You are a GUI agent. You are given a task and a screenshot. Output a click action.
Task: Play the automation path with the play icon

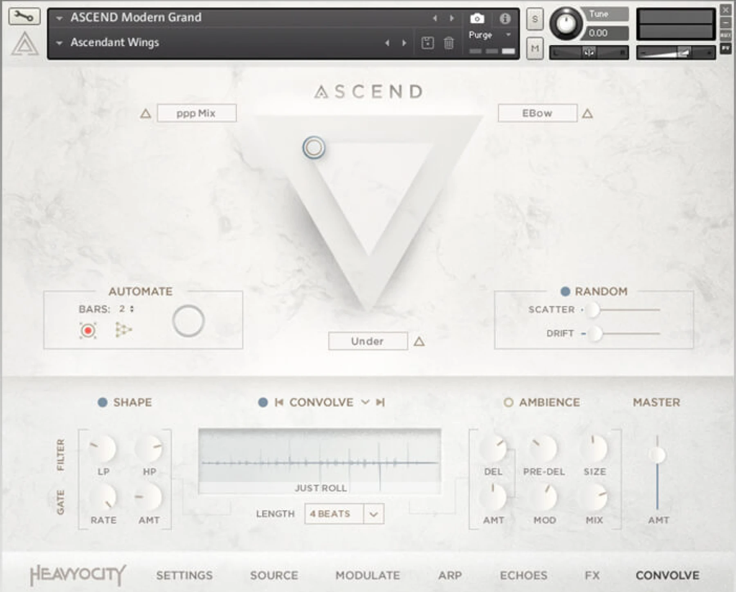coord(123,330)
